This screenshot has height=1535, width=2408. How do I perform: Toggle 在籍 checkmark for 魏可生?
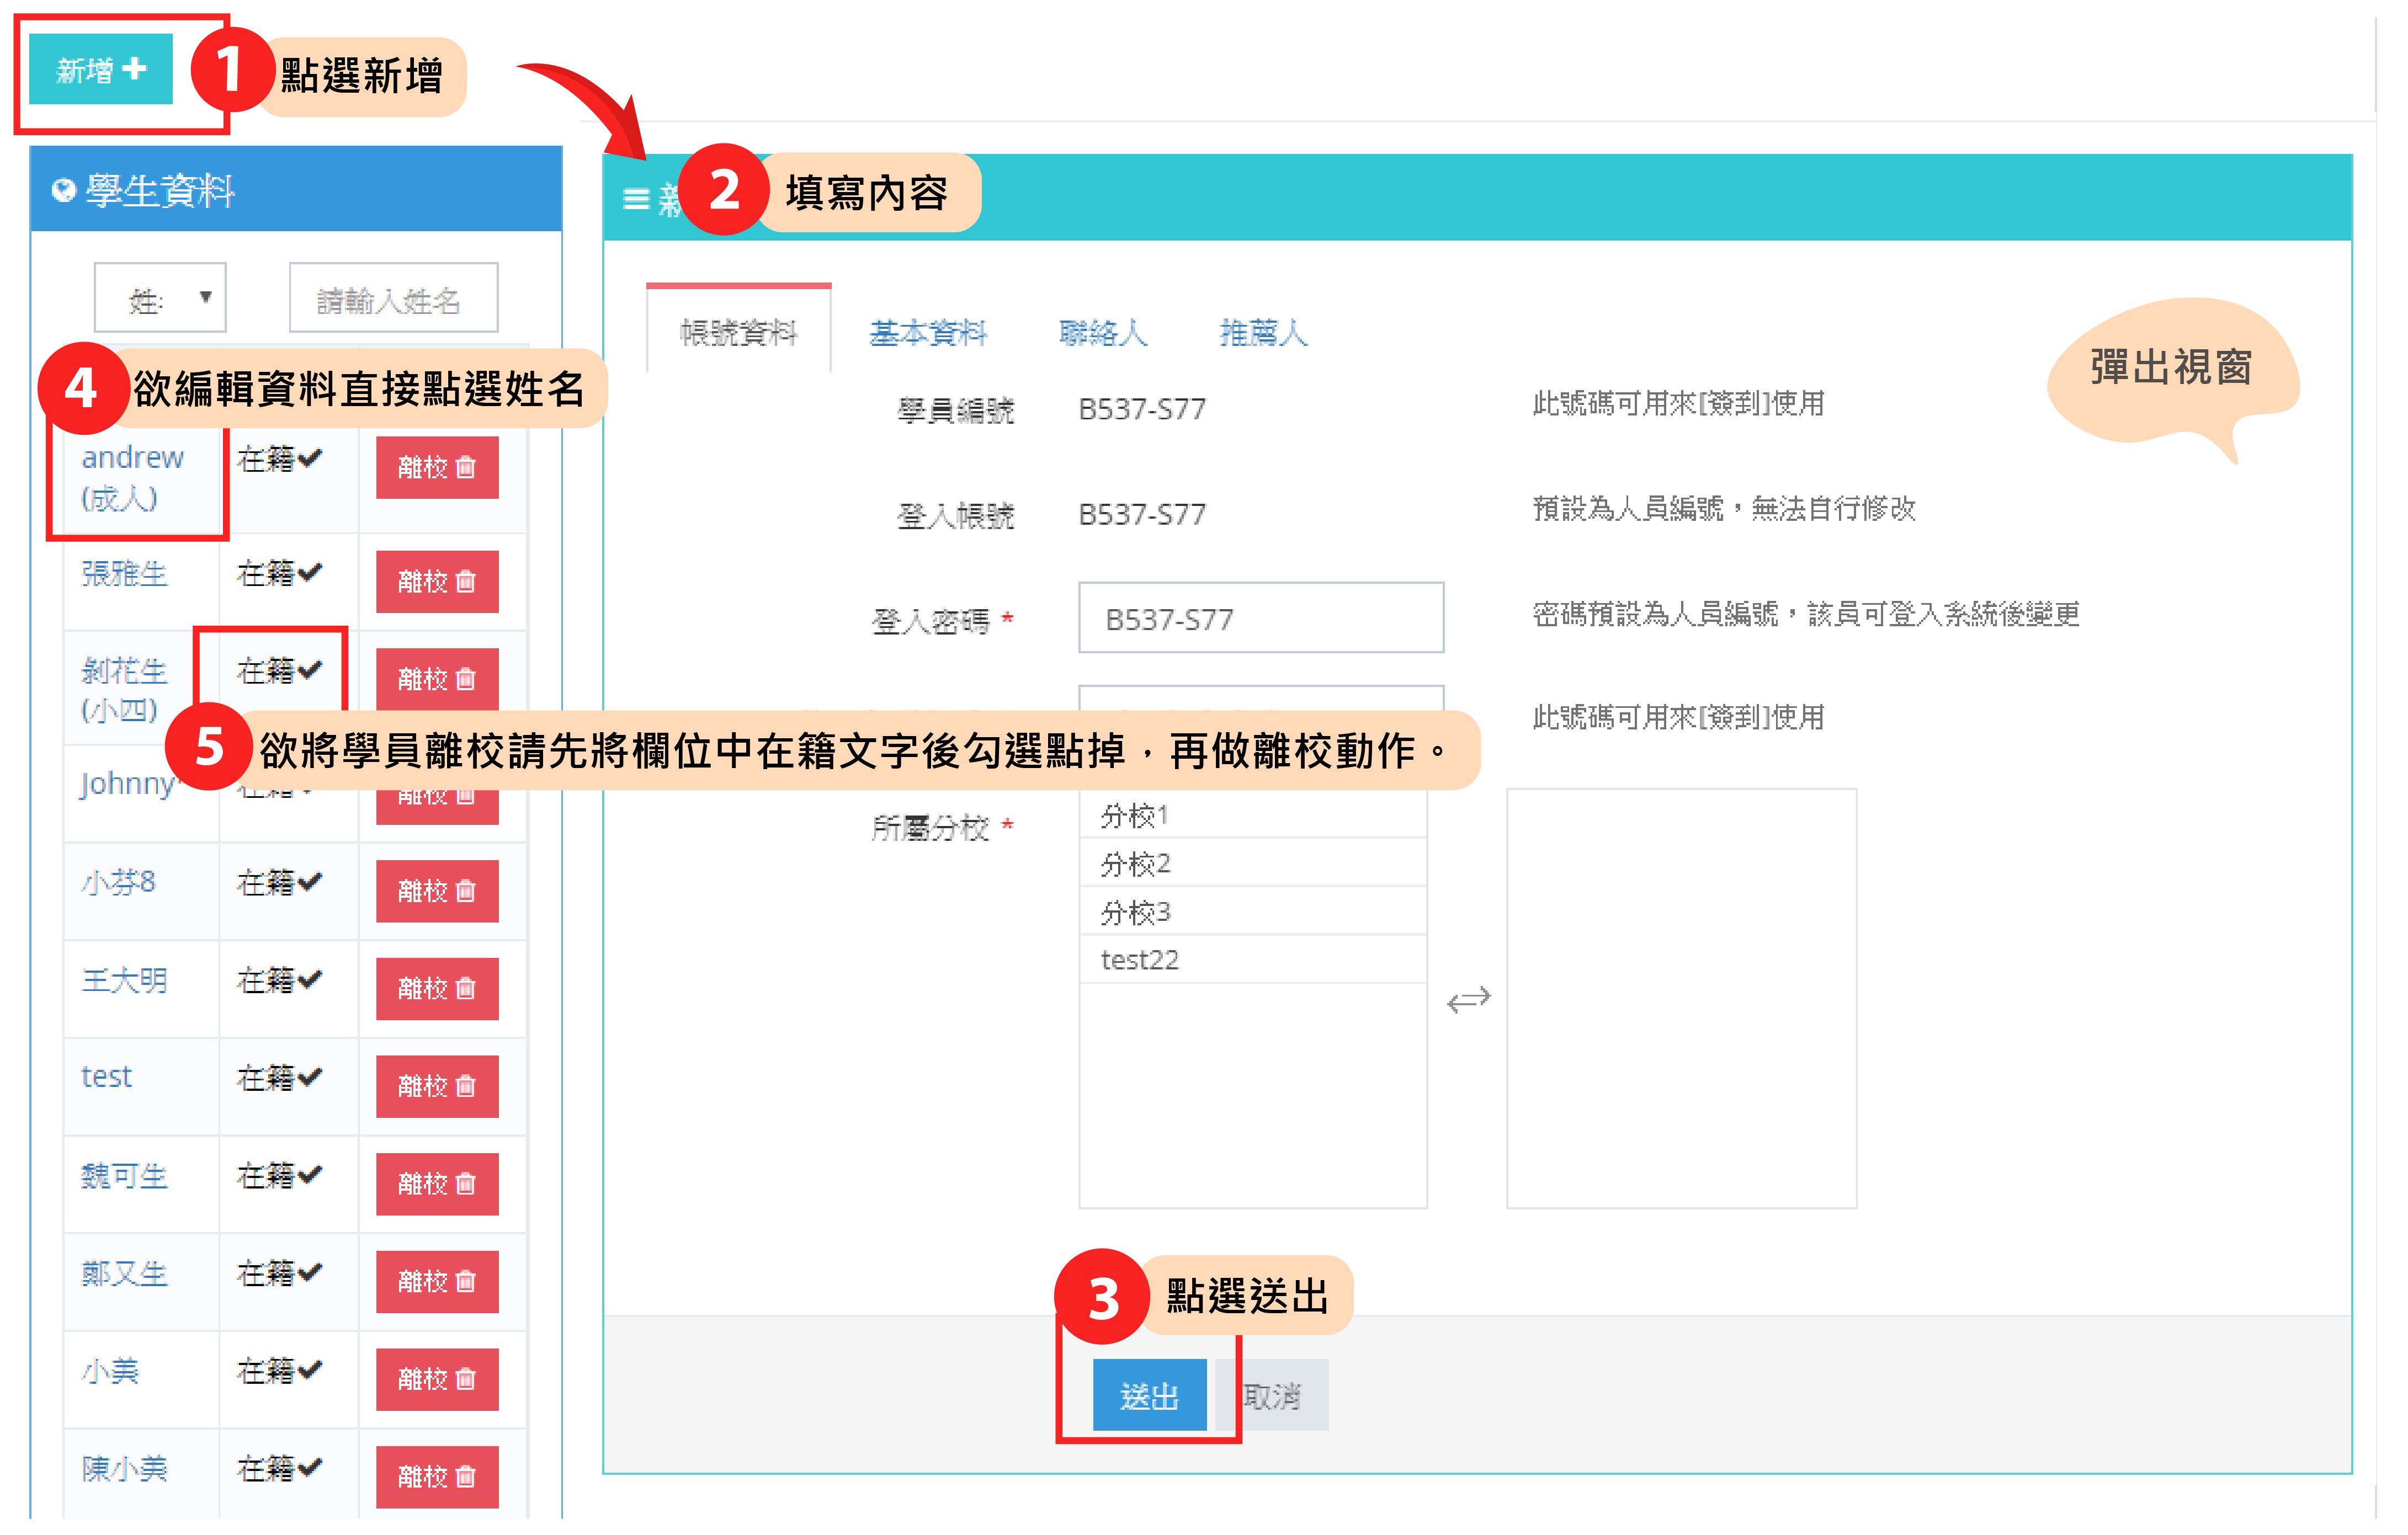coord(310,1174)
